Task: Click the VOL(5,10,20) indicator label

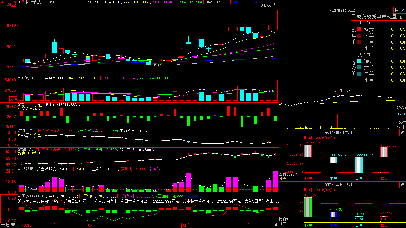Action: point(30,78)
